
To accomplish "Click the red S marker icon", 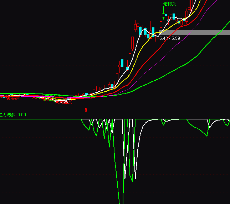I will tap(86, 110).
